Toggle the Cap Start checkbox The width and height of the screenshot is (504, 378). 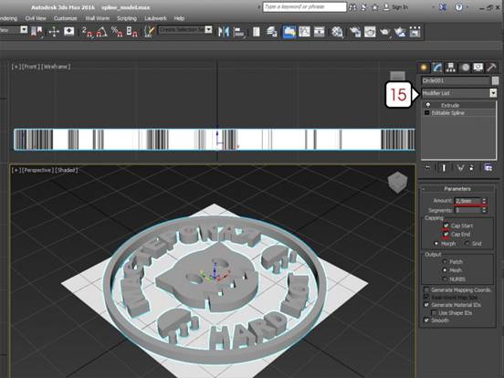click(x=446, y=226)
